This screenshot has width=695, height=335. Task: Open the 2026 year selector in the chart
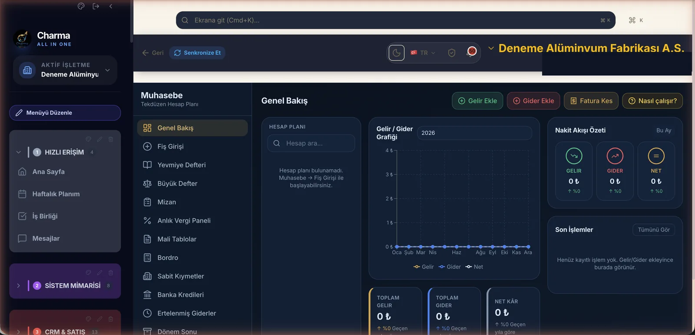(475, 133)
